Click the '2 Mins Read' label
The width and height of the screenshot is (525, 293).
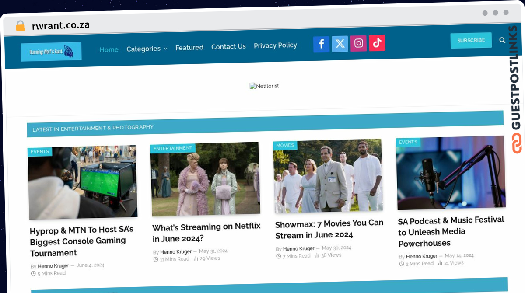[416, 264]
